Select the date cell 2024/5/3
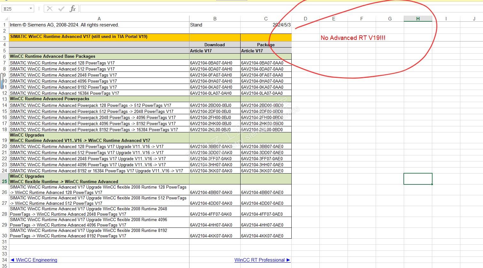 point(266,25)
